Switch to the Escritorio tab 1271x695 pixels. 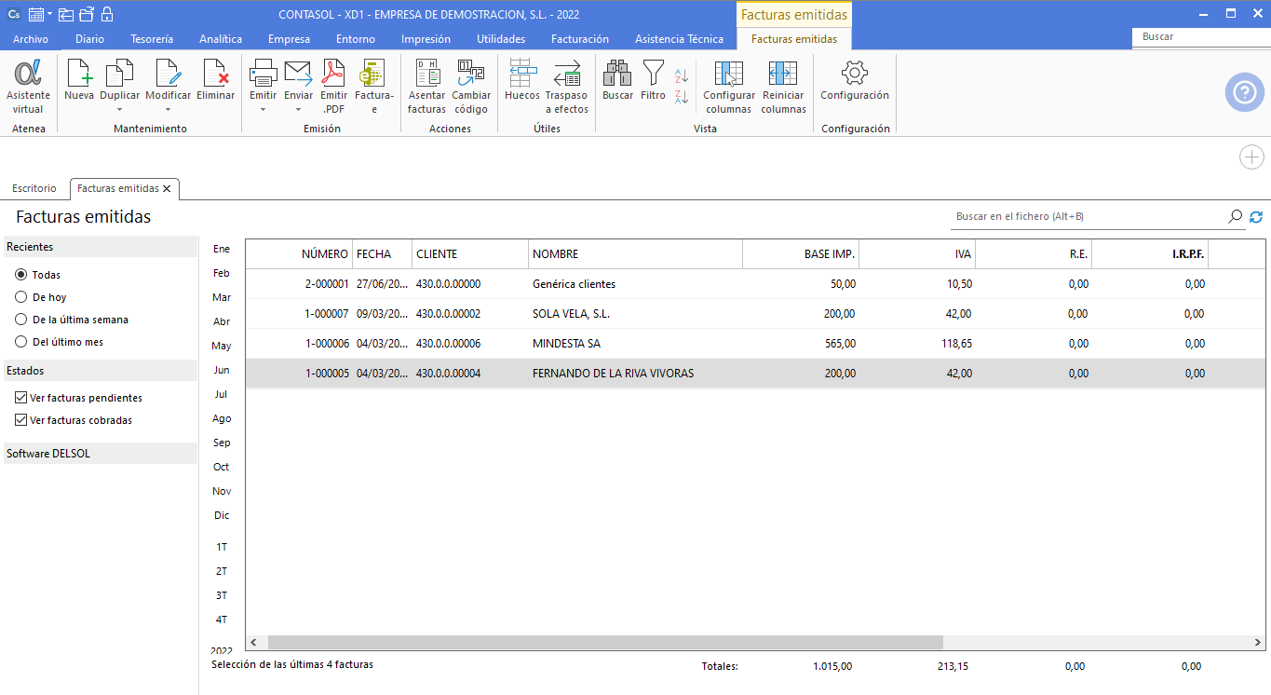[x=34, y=188]
